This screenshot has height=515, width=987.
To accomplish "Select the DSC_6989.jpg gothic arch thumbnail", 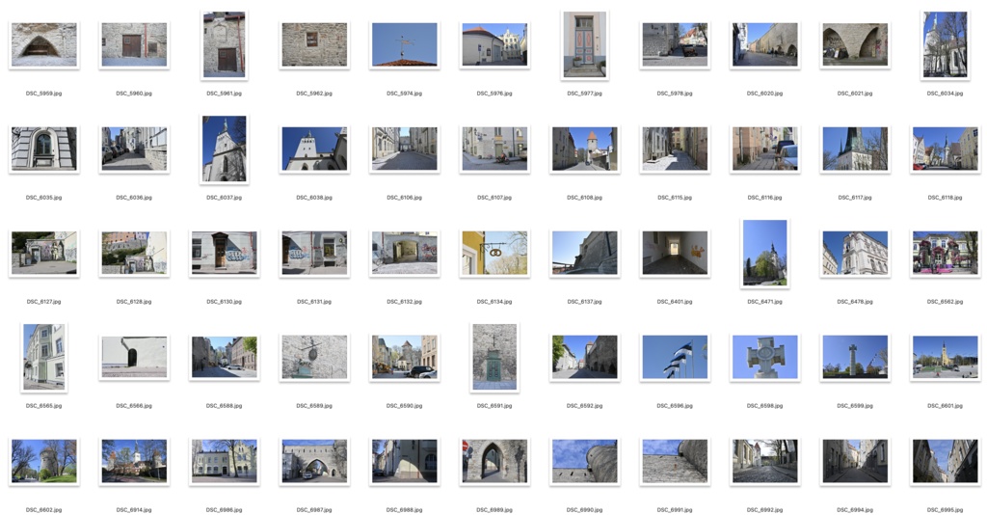I will coord(494,462).
